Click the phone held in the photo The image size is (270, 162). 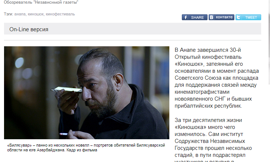66,90
